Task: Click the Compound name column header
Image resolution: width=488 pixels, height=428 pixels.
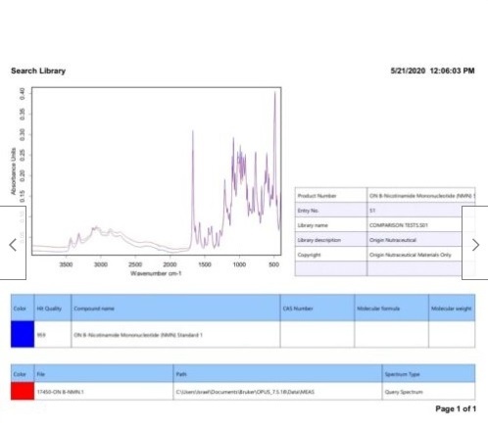Action: pyautogui.click(x=175, y=308)
